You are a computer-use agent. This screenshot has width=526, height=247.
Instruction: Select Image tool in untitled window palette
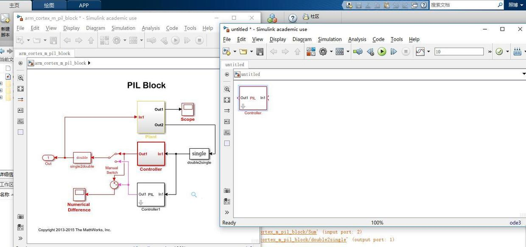[227, 133]
